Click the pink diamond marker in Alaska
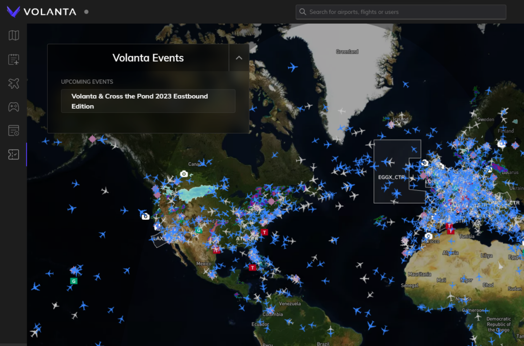Screen dimensions: 524x346 pyautogui.click(x=92, y=139)
